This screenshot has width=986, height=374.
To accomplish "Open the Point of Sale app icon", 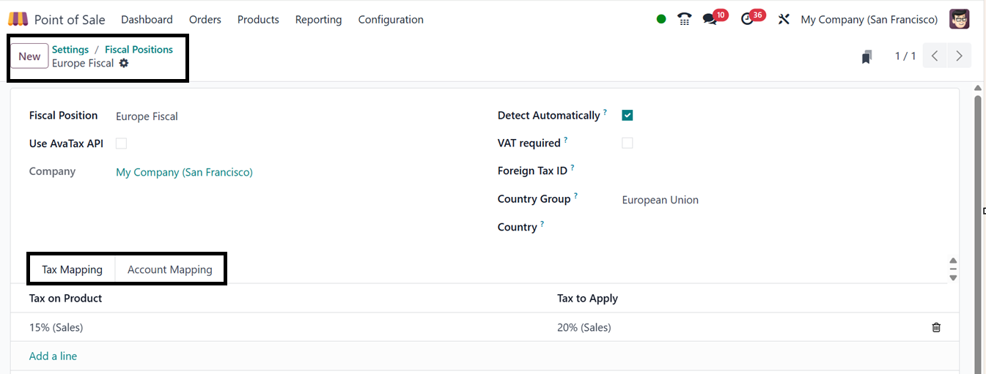I will tap(18, 20).
